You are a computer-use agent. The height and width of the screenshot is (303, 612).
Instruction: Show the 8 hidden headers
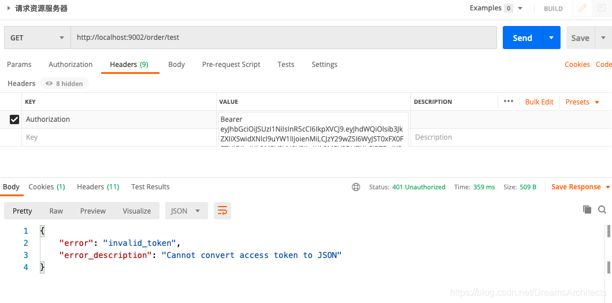tap(64, 84)
